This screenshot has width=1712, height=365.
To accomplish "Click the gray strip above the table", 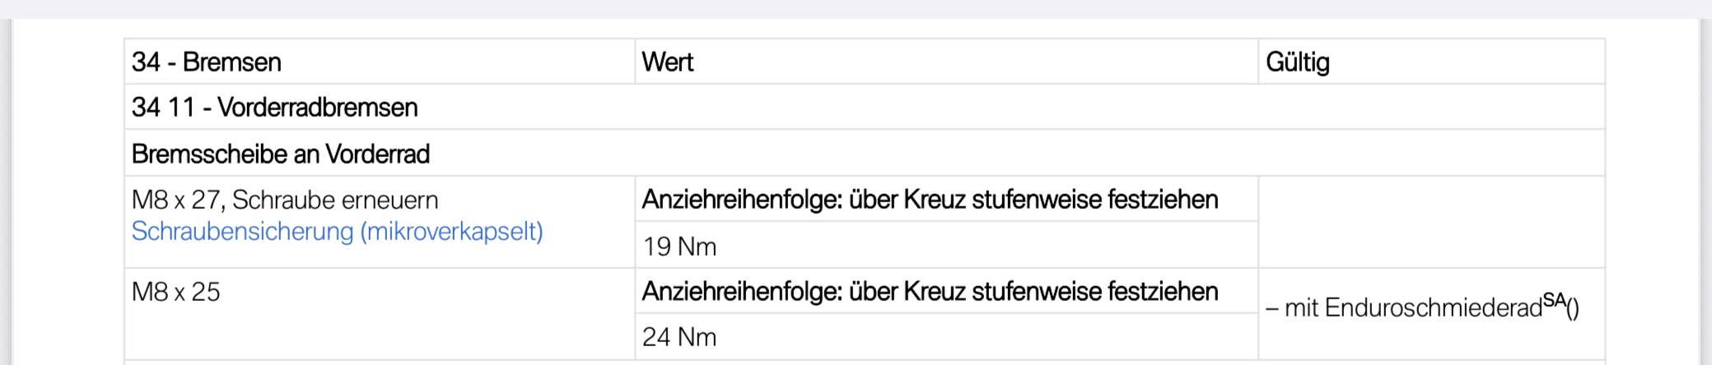I will pos(856,9).
